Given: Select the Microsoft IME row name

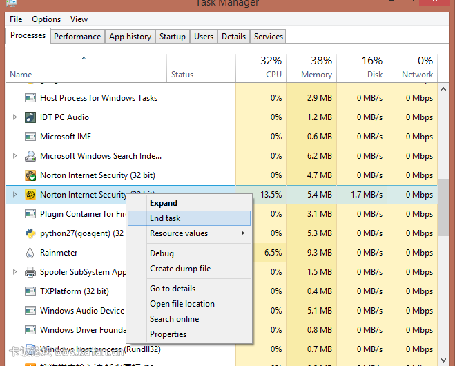Looking at the screenshot, I should click(66, 137).
